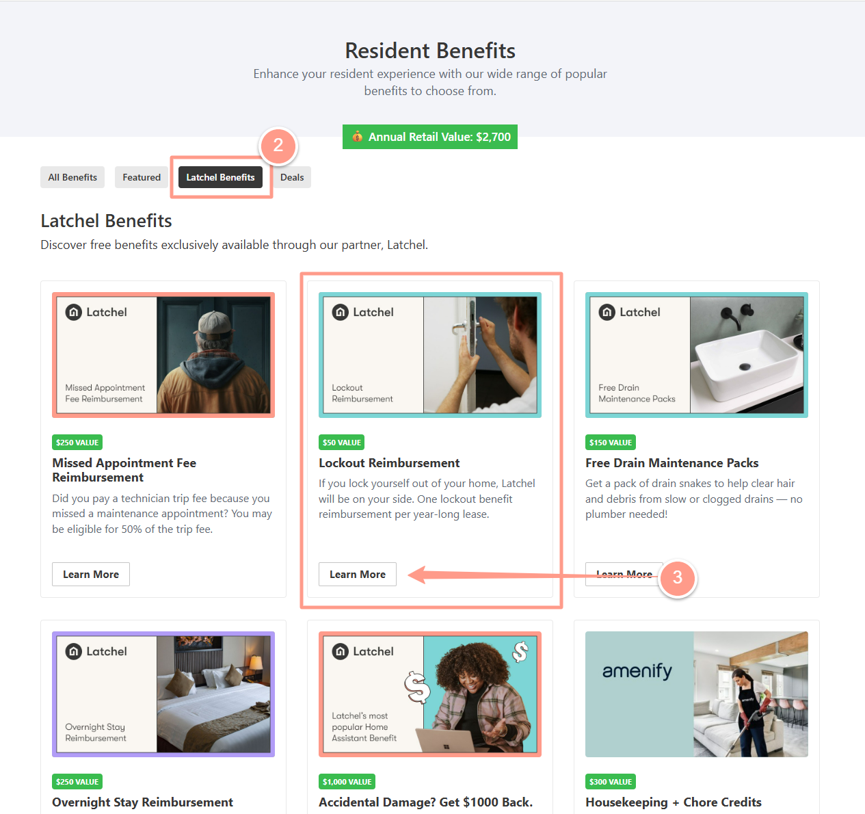Click Learn More under Missed Appointment Fee Reimbursement
Image resolution: width=865 pixels, height=814 pixels.
[x=91, y=575]
